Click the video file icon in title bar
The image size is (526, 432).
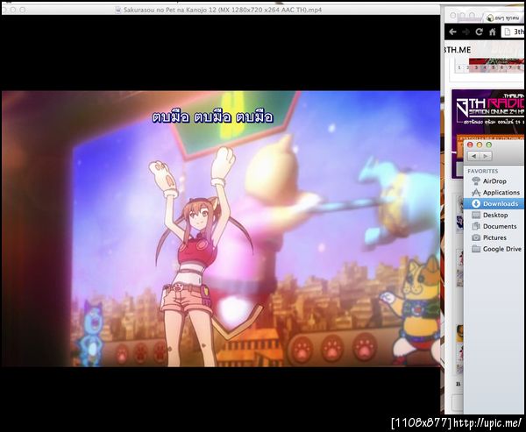point(118,10)
